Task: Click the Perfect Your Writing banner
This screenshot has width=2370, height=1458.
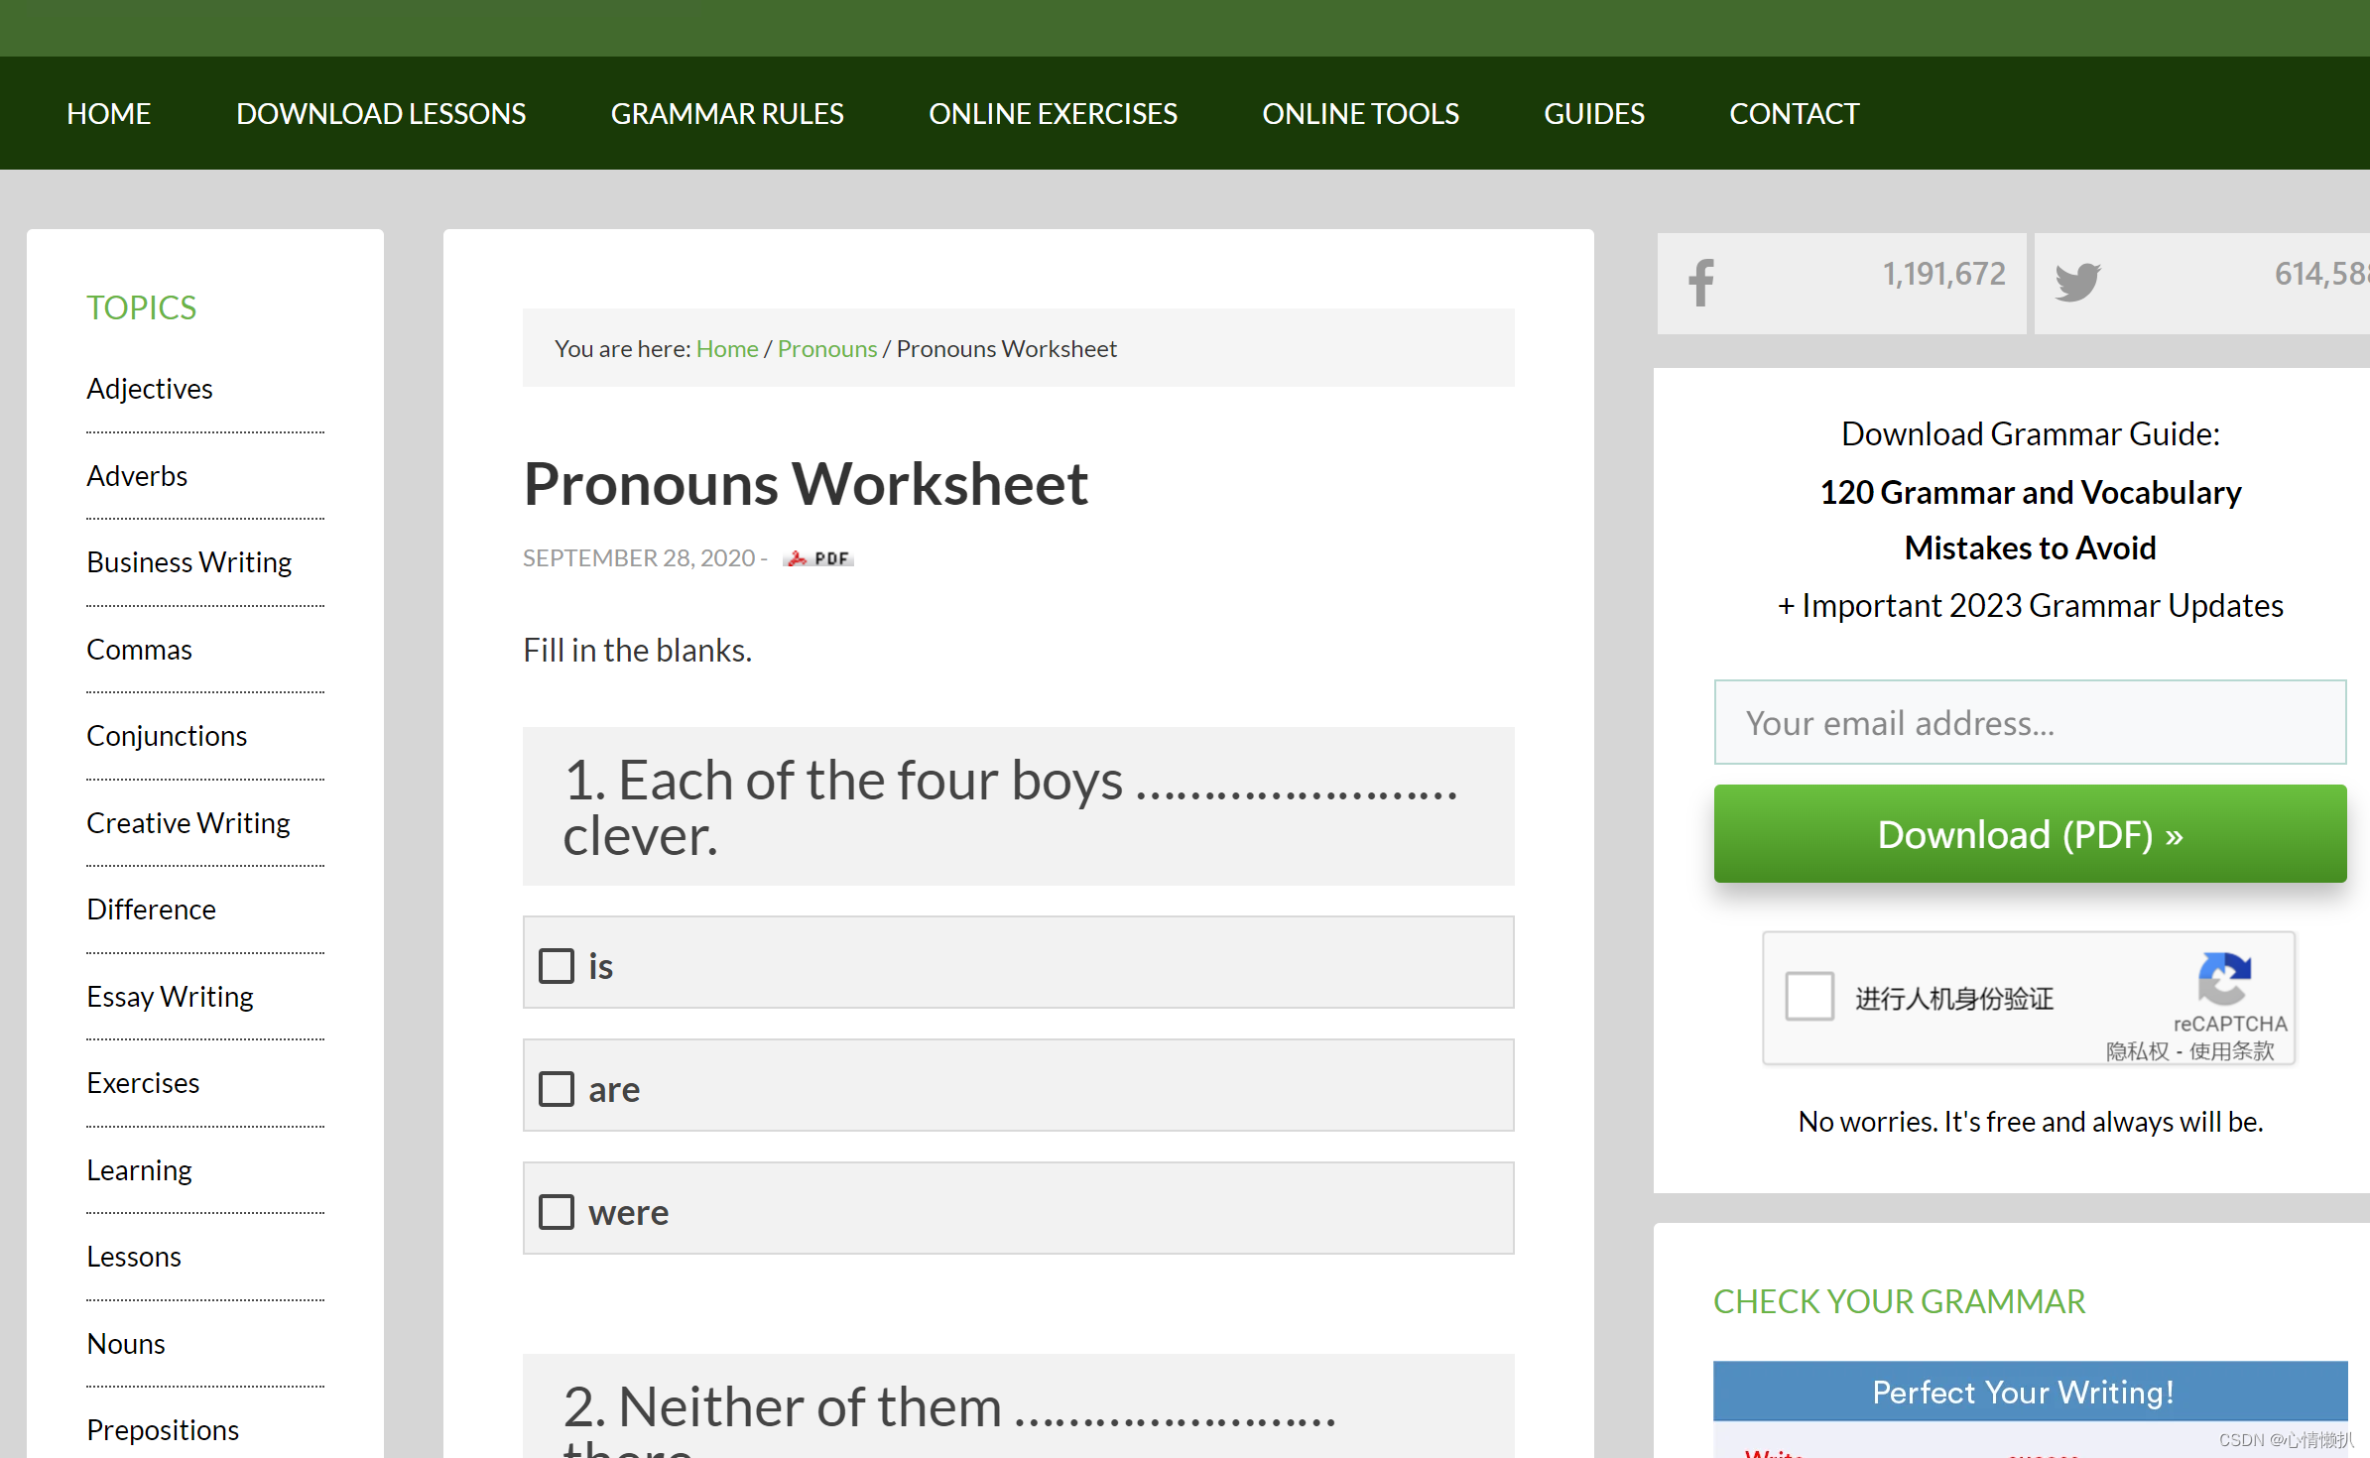Action: tap(2024, 1392)
